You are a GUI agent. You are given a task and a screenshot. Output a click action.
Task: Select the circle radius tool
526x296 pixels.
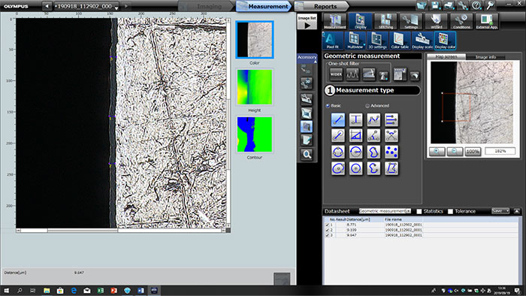pos(355,152)
